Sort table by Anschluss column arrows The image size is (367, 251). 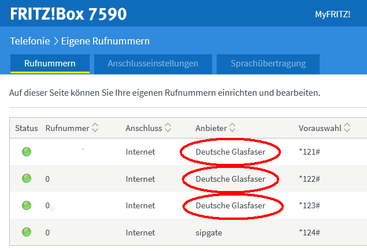pos(168,128)
